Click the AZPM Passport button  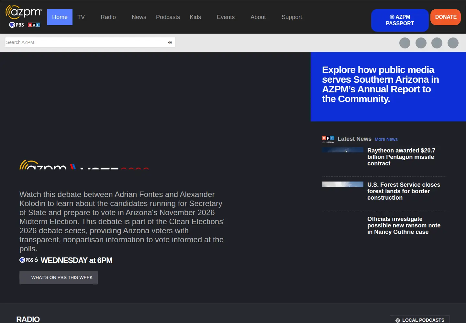point(400,20)
